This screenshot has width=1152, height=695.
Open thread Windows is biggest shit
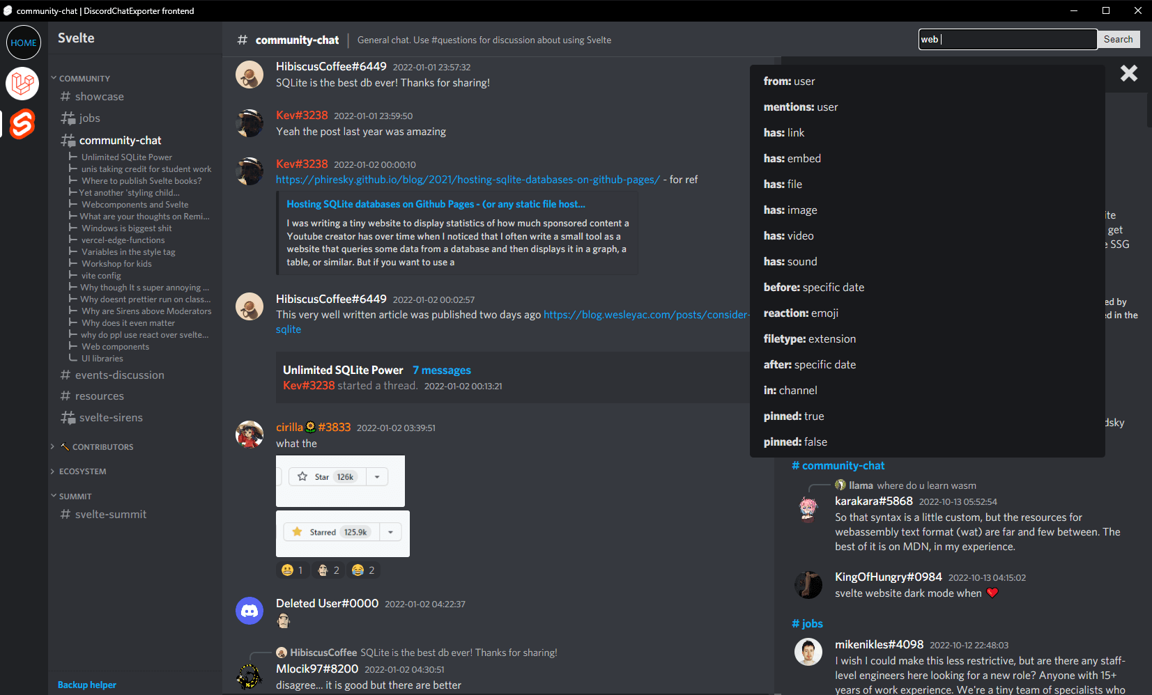tap(127, 228)
